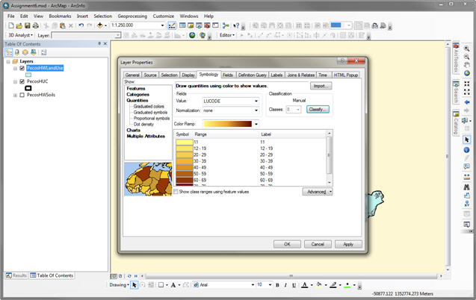Collapse the PecosHUC layer tree
This screenshot has width=476, height=300.
pos(15,82)
